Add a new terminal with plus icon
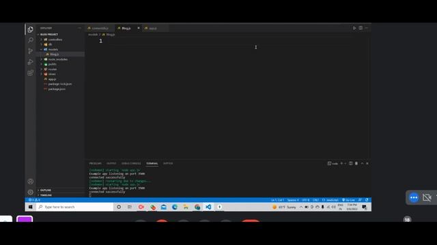437x245 pixels. pos(341,163)
